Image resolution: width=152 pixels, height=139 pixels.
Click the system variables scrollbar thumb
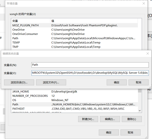(x=140, y=91)
